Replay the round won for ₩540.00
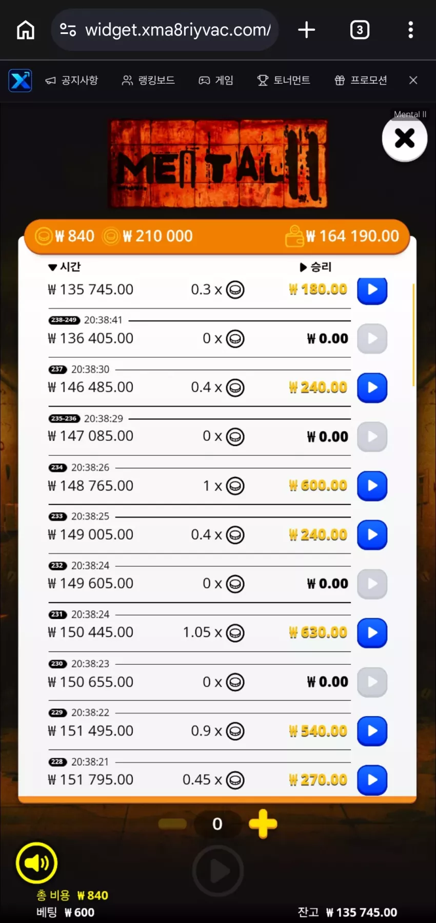This screenshot has width=436, height=923. pyautogui.click(x=372, y=731)
